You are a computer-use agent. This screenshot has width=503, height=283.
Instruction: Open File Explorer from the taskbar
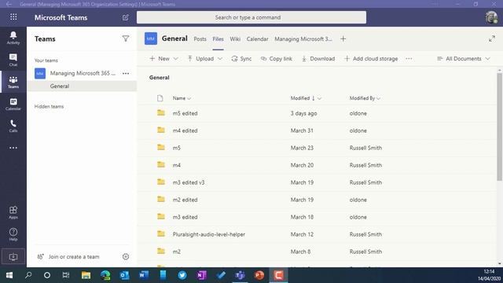(86, 275)
